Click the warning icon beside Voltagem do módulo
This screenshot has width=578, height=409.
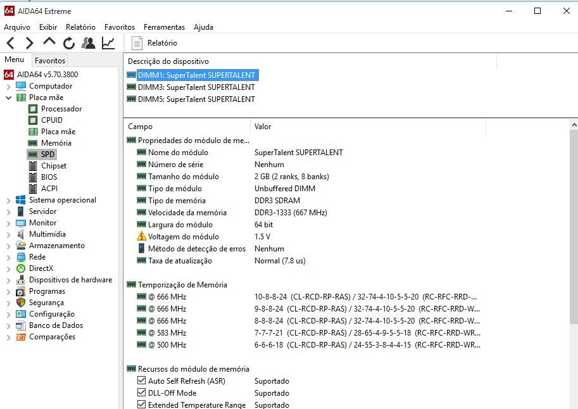pos(142,236)
